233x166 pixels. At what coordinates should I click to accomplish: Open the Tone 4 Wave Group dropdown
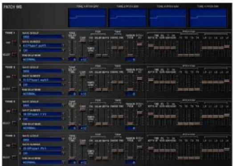43,140
